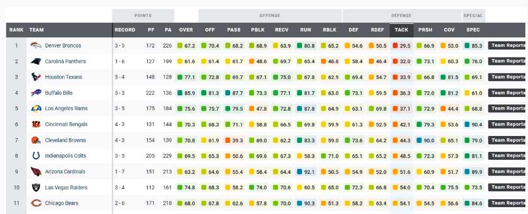The image size is (528, 214).
Task: Open Team Reports for Las Vegas Raiders
Action: (508, 188)
